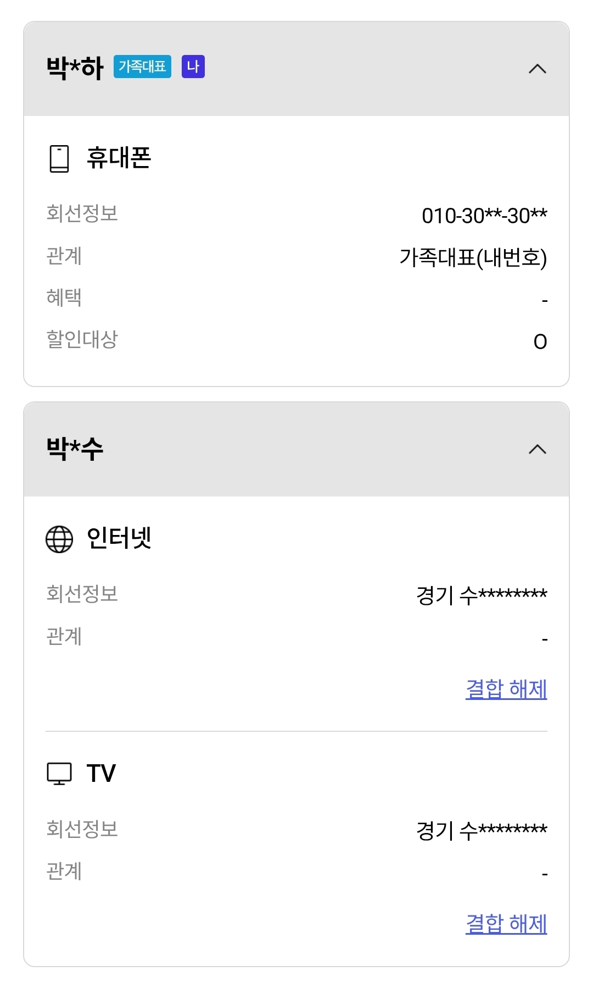Click the TV monitor icon
This screenshot has height=982, width=593.
coord(59,774)
